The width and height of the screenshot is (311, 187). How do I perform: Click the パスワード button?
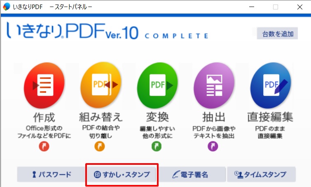click(51, 174)
